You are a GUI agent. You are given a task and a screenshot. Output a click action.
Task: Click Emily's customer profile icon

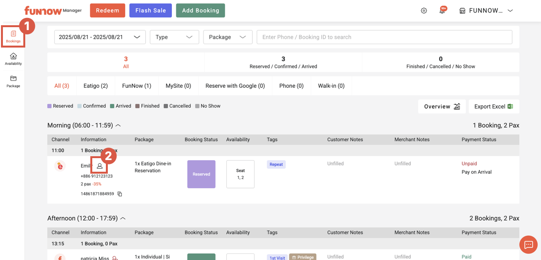100,166
